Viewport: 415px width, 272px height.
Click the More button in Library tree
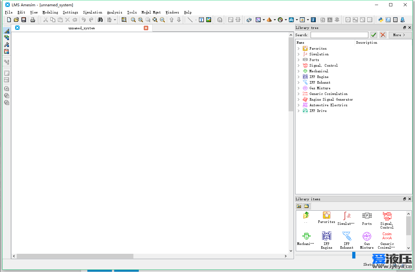pyautogui.click(x=400, y=35)
